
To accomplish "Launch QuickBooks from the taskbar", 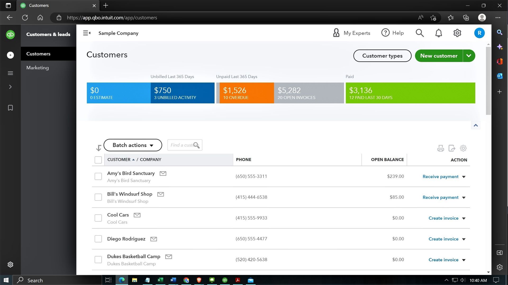I will (225, 280).
